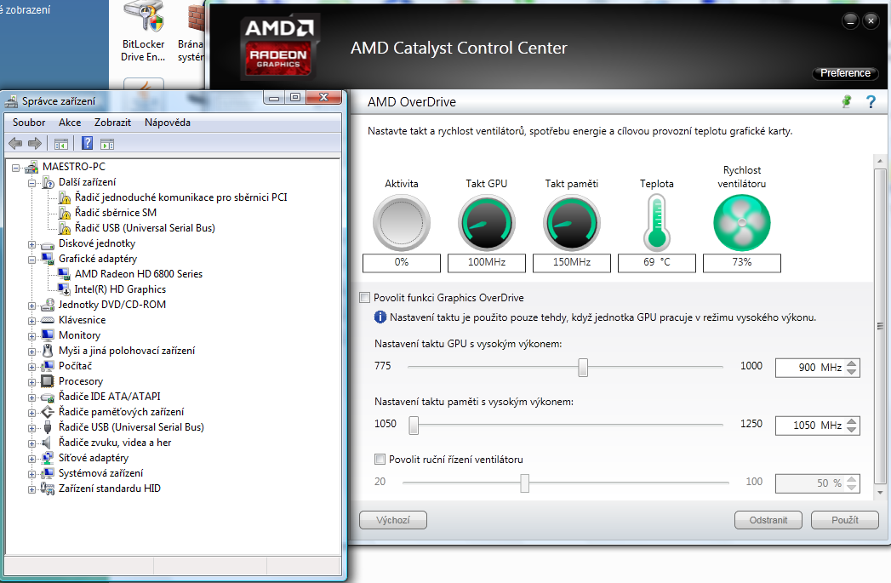891x583 pixels.
Task: Click the GPU clock slider thumb
Action: [582, 367]
